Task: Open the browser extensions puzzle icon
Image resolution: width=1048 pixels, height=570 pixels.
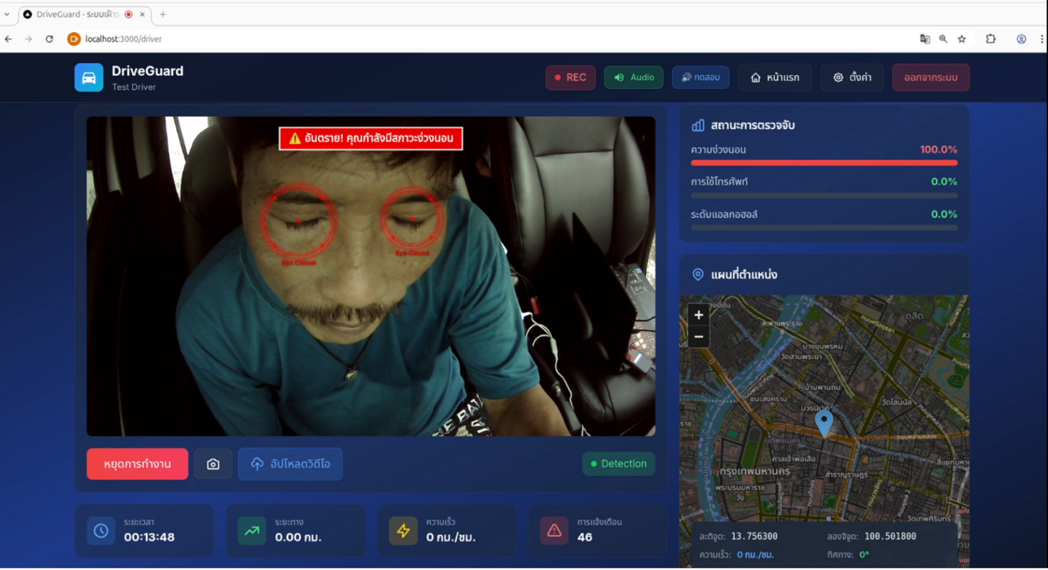Action: click(991, 39)
